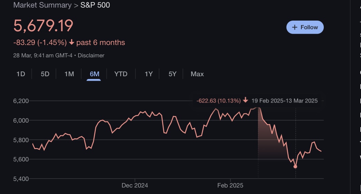Click the S&P 500 title text
Screen dimensions: 361x194
[x=95, y=5]
